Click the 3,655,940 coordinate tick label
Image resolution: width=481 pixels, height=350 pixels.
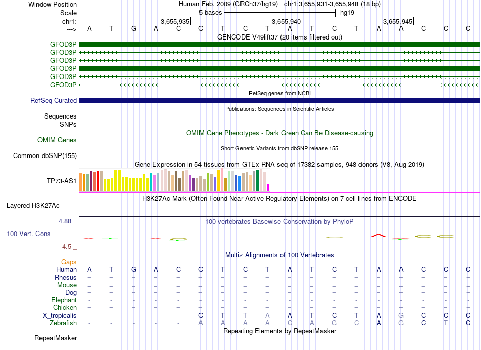[x=286, y=21]
